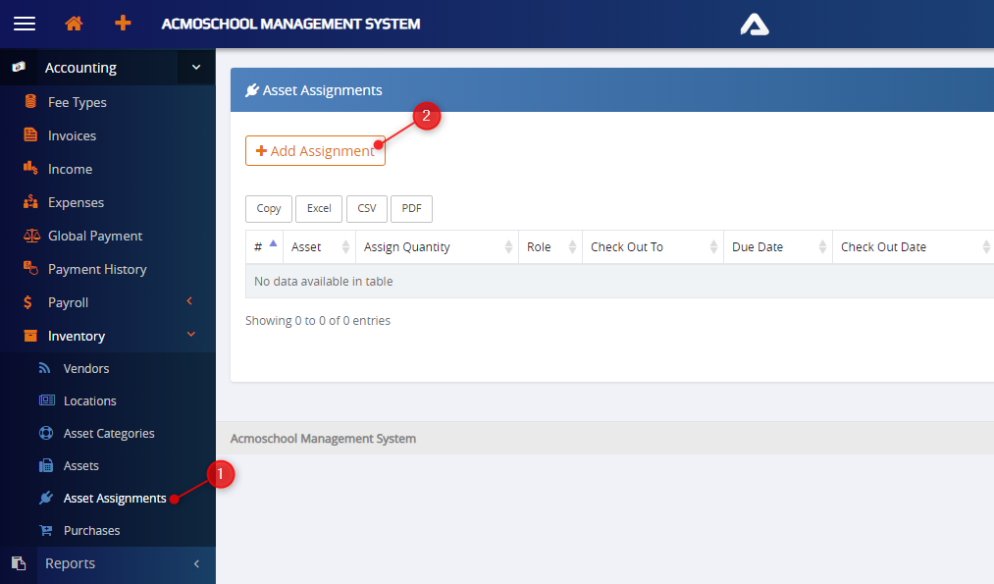Image resolution: width=994 pixels, height=584 pixels.
Task: Export the table with Excel button
Action: (319, 208)
